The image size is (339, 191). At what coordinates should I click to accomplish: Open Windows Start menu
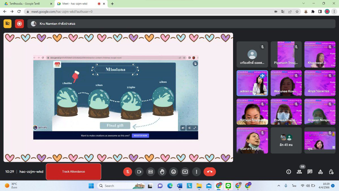[x=91, y=186]
